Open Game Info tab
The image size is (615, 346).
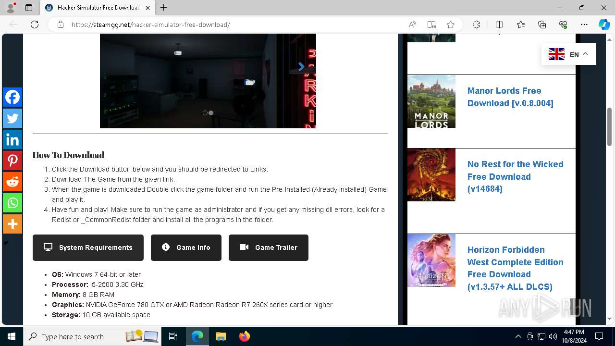(186, 247)
